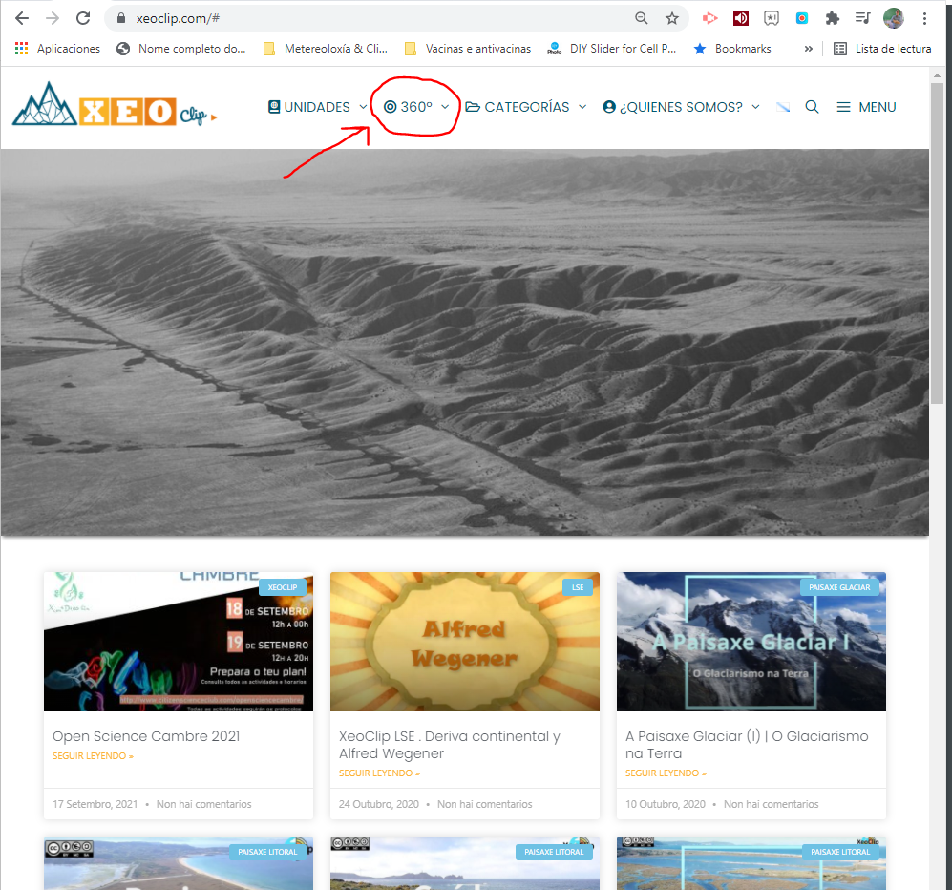This screenshot has height=890, width=952.
Task: Expand the 360º dropdown menu
Action: 416,107
